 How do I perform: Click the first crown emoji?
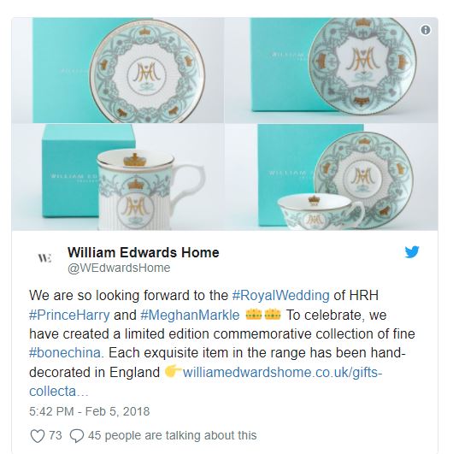pyautogui.click(x=253, y=315)
